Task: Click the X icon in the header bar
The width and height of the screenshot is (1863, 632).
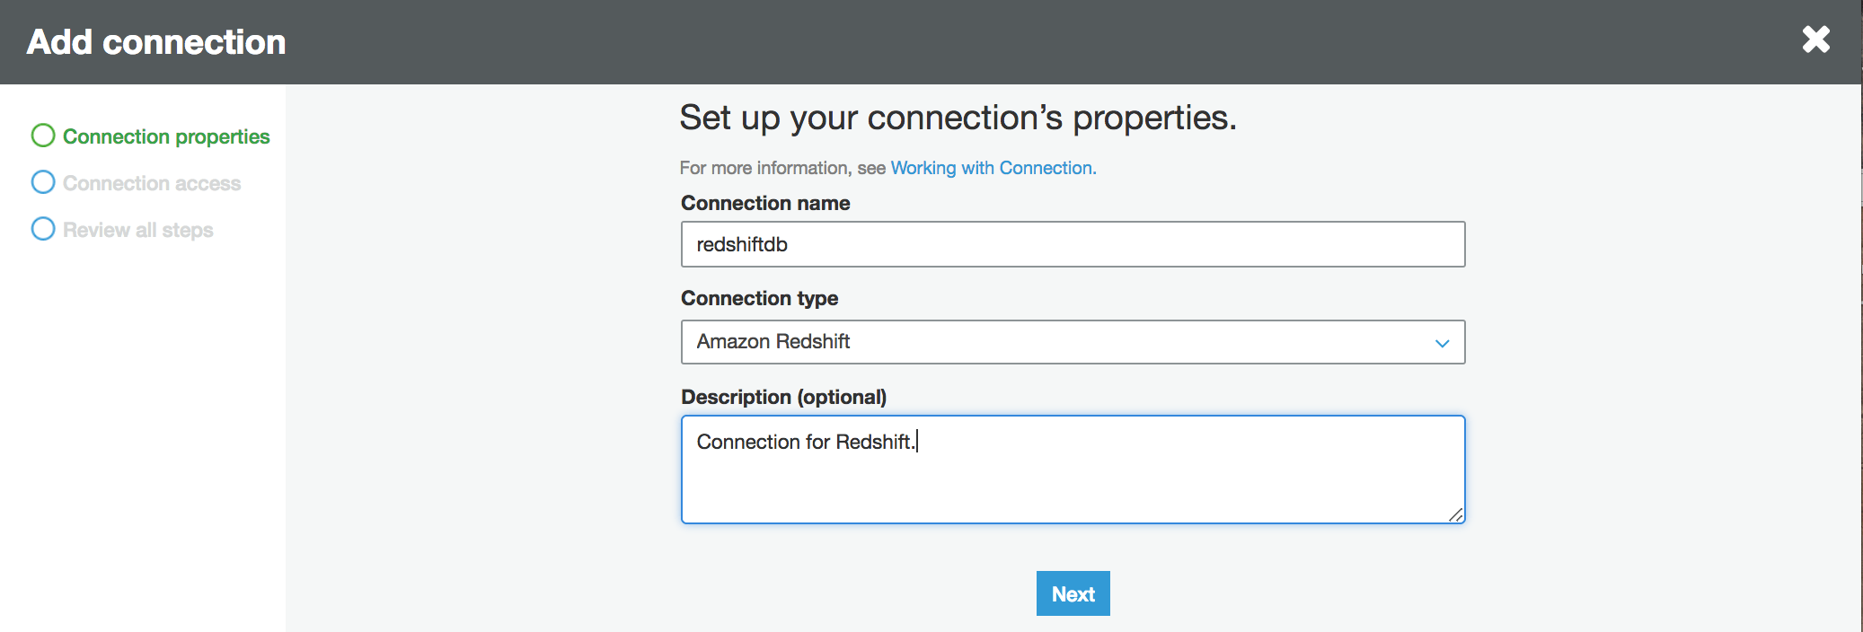Action: [1815, 39]
